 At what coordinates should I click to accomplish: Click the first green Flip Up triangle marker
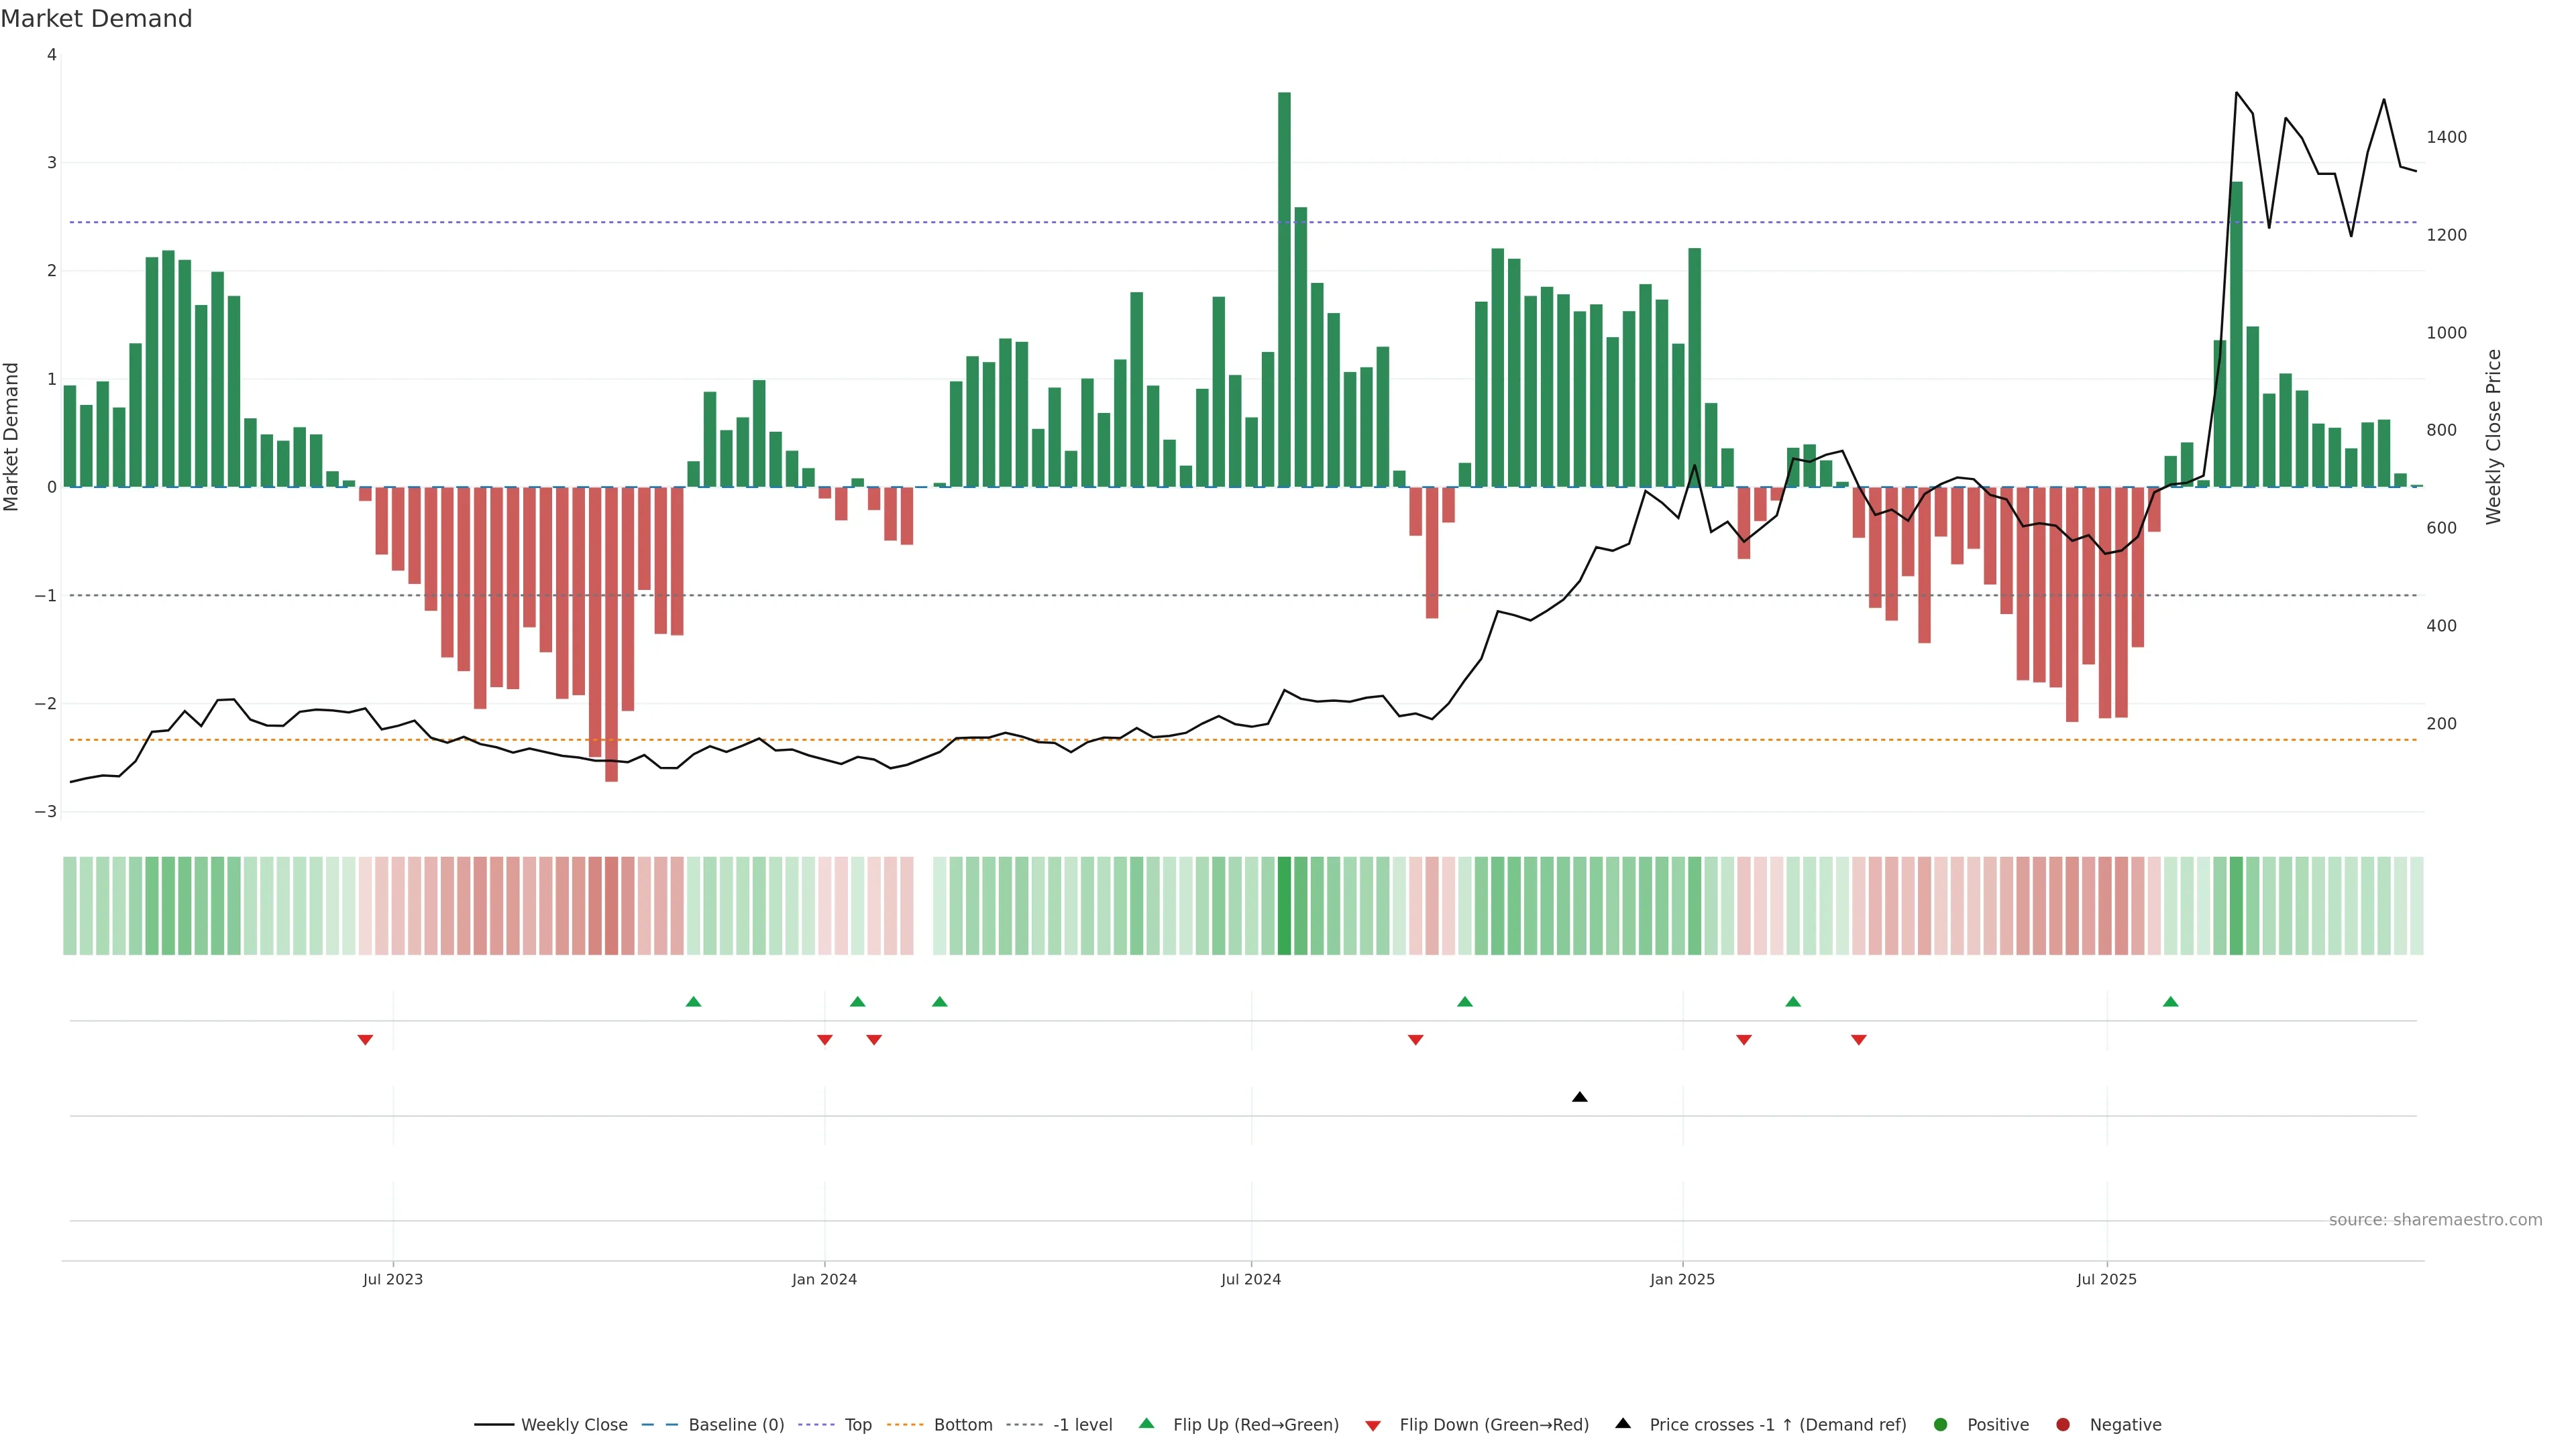[693, 1002]
